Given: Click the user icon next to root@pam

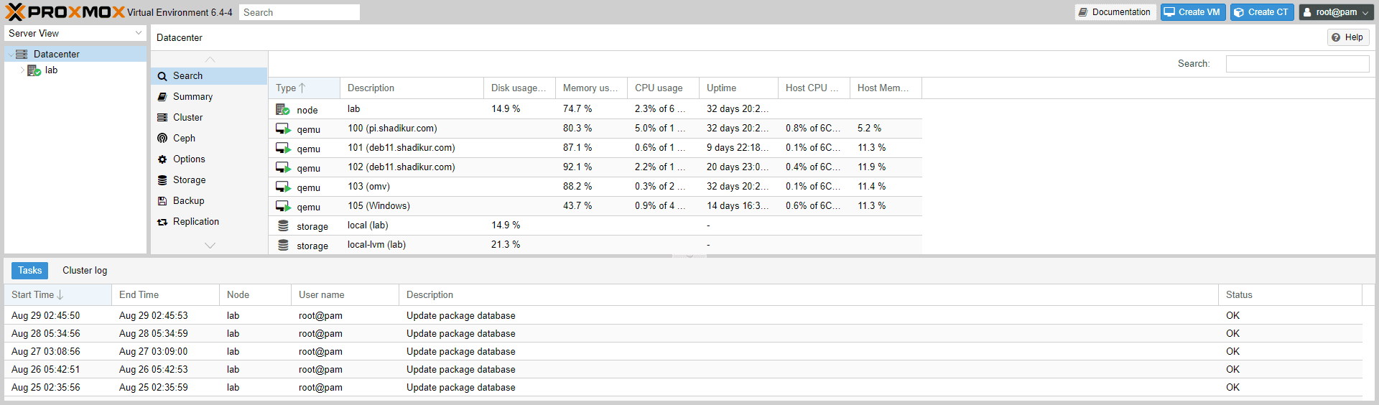Looking at the screenshot, I should point(1307,12).
